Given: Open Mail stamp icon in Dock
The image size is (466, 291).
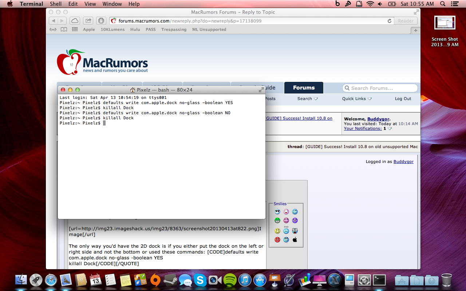Looking at the screenshot, I should coord(66,280).
